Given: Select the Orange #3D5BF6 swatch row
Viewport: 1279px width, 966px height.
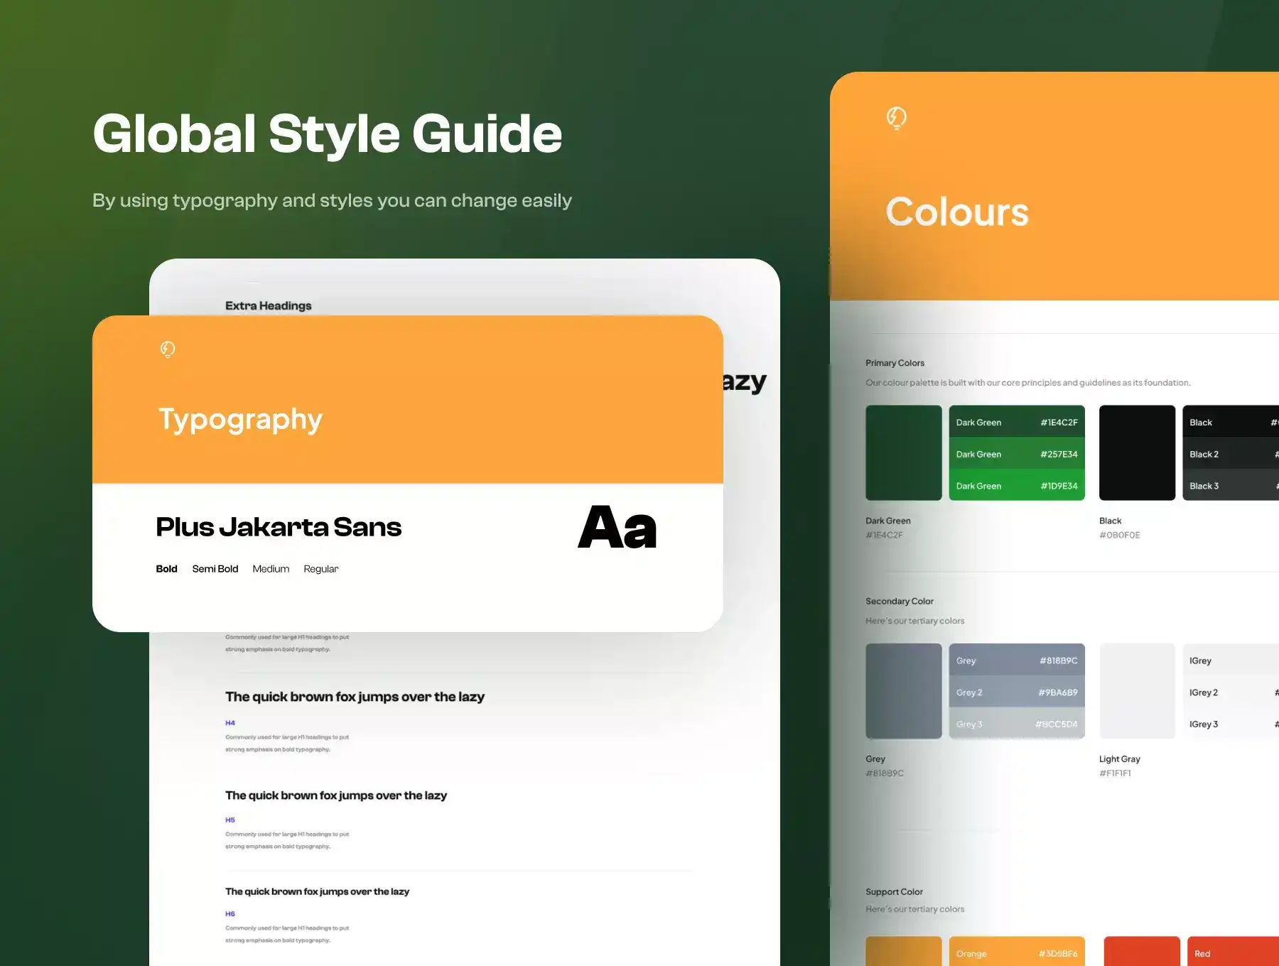Looking at the screenshot, I should tap(1016, 953).
